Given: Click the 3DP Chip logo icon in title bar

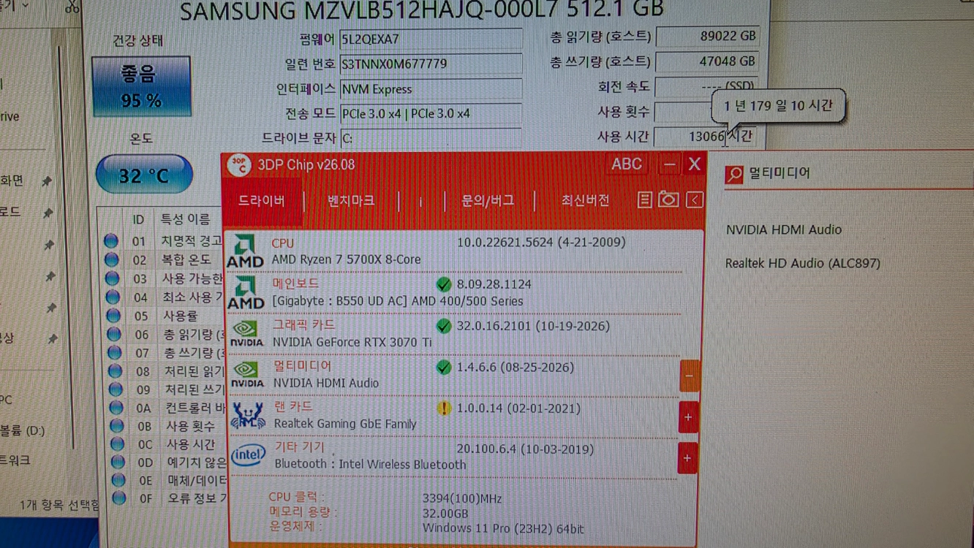Looking at the screenshot, I should pyautogui.click(x=238, y=165).
